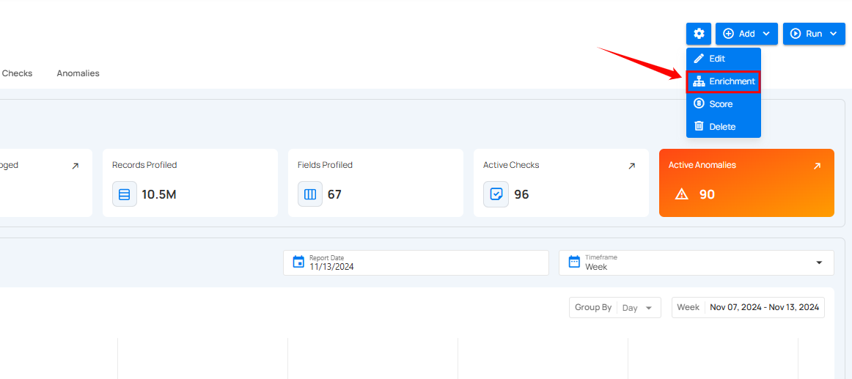Click the Timeframe dropdown arrow
This screenshot has height=379, width=852.
click(819, 262)
